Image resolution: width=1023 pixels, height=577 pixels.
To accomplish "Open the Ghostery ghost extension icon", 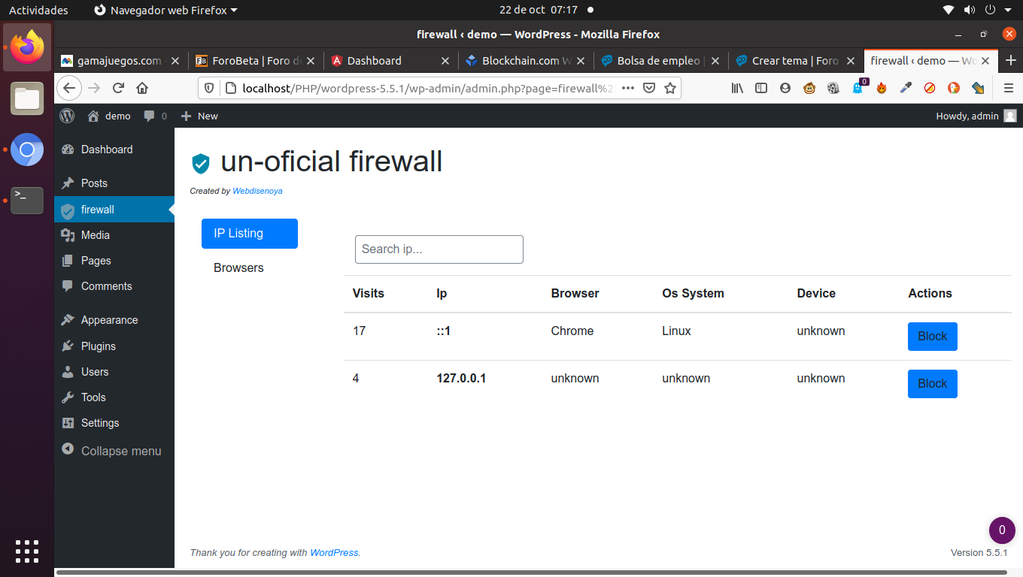I will [x=858, y=88].
